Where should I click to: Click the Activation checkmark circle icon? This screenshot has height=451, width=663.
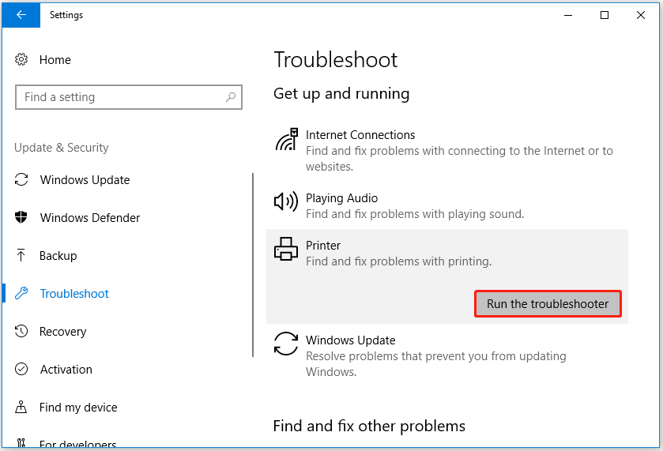click(x=22, y=370)
